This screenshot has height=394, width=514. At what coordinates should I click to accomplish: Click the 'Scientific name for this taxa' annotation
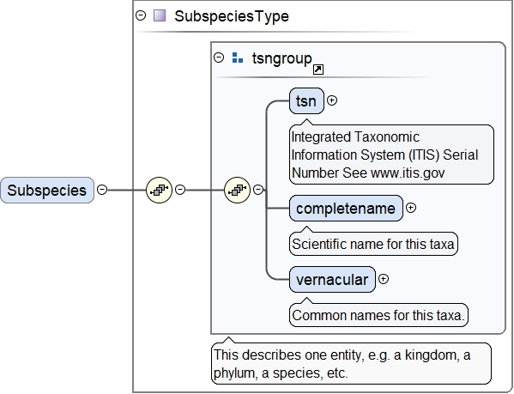(x=373, y=244)
